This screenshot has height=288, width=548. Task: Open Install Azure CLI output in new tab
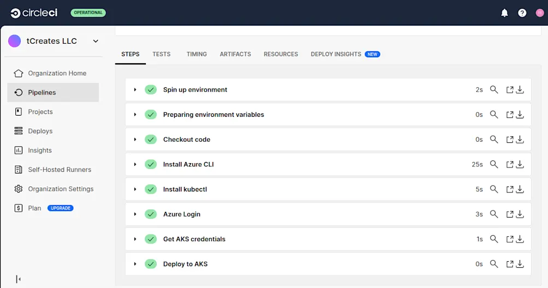(510, 164)
